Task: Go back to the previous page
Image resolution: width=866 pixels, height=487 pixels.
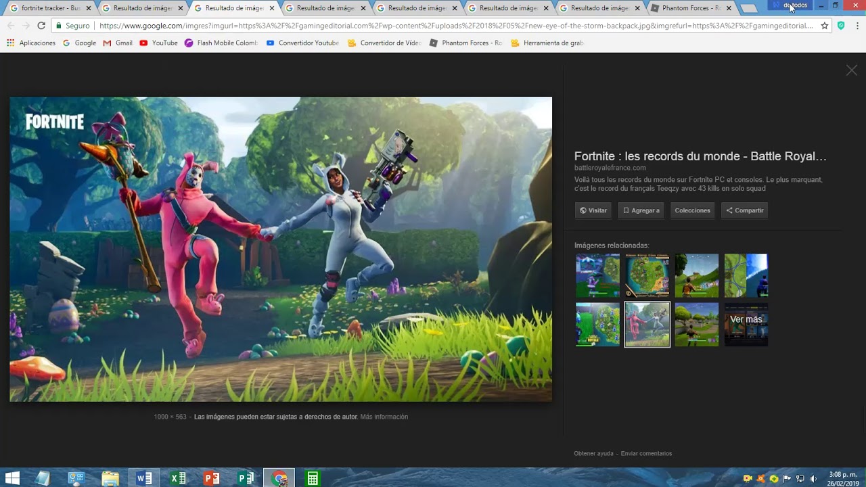Action: click(x=10, y=26)
